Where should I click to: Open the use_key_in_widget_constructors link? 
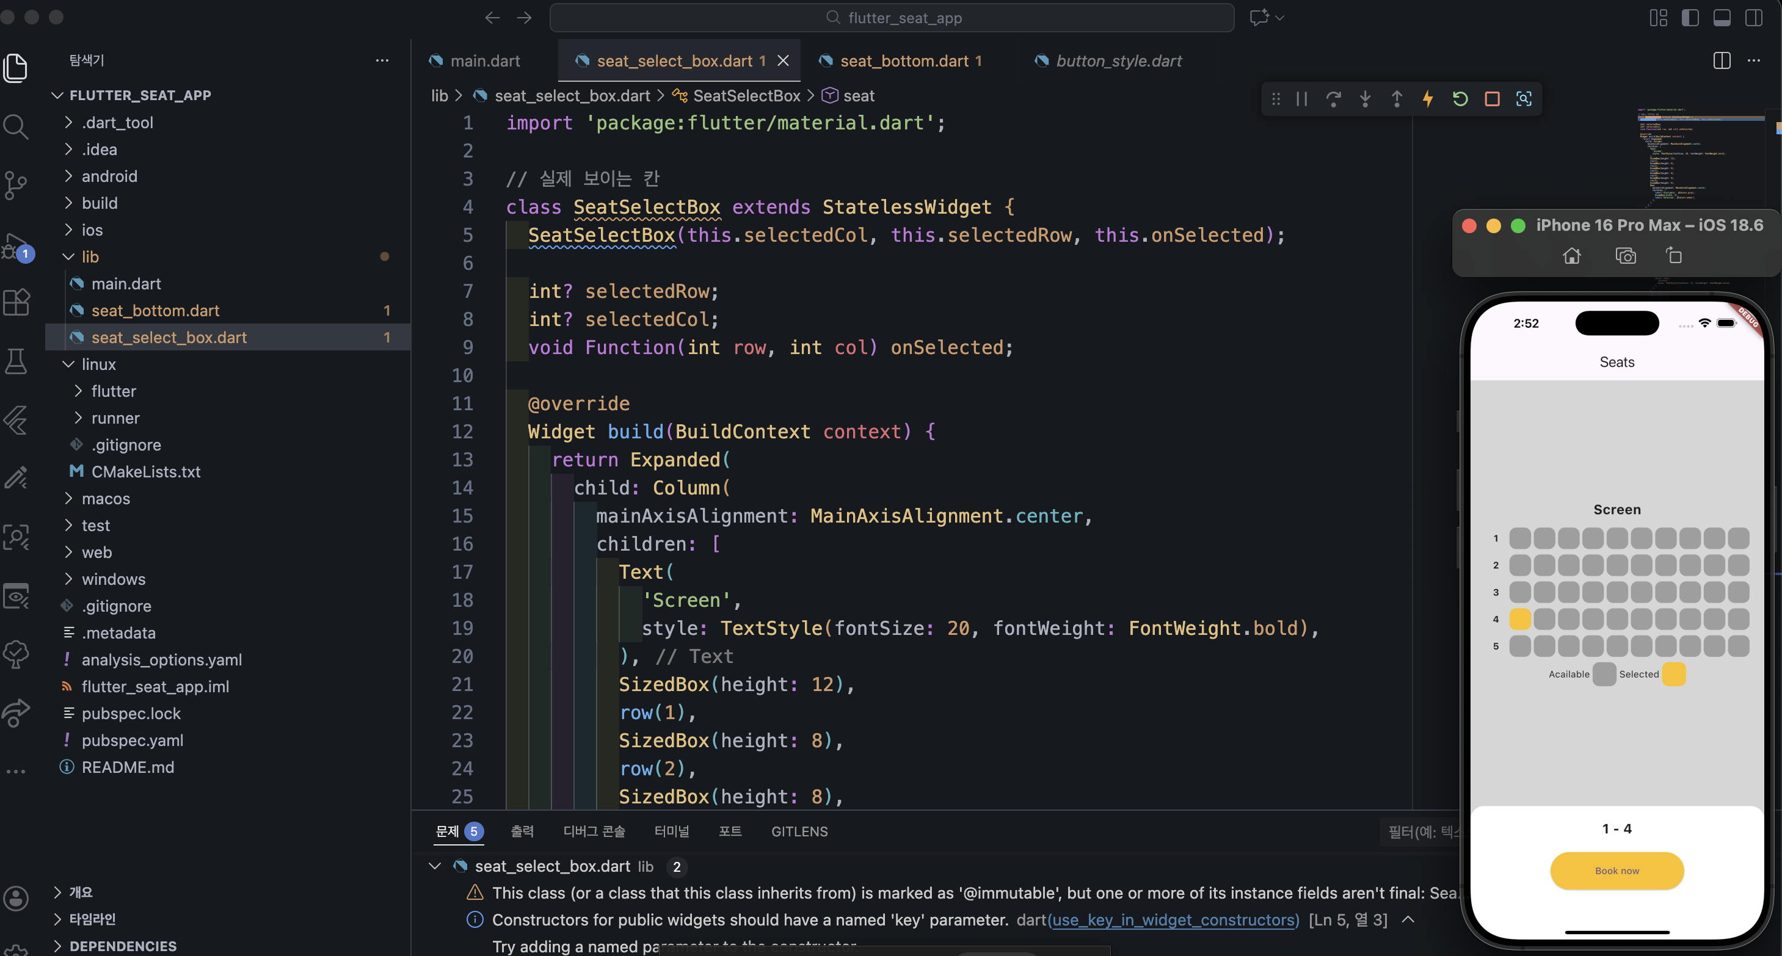pyautogui.click(x=1173, y=920)
